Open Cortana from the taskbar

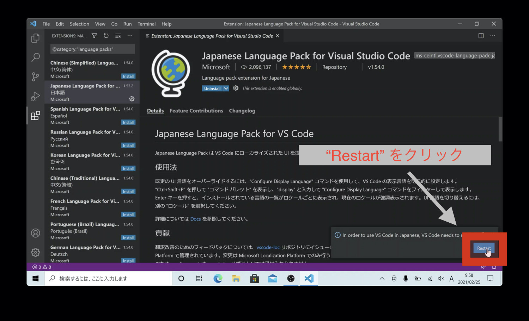coord(181,278)
